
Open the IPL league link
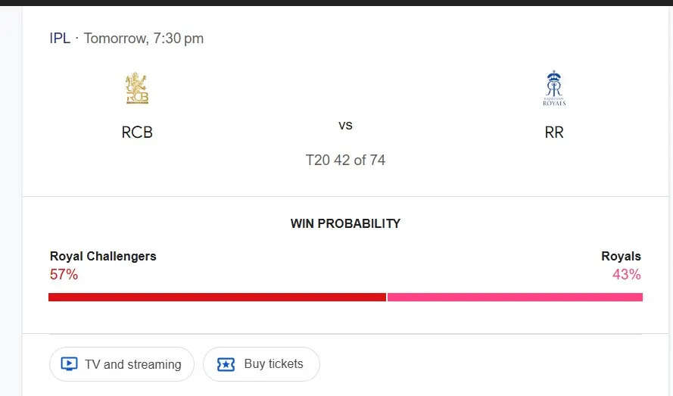point(60,38)
